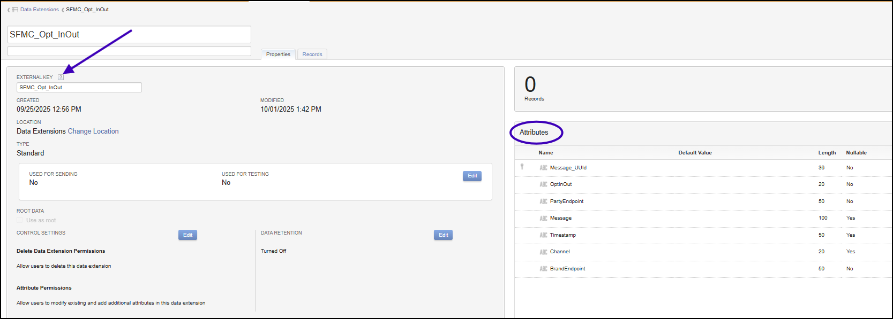
Task: Click the External Key help icon
Action: coord(61,77)
